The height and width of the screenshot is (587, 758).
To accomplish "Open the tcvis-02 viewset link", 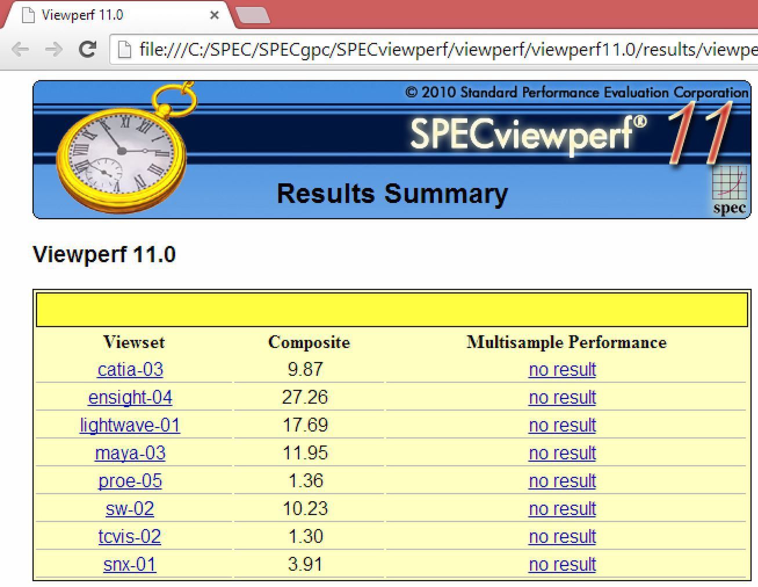I will tap(130, 537).
